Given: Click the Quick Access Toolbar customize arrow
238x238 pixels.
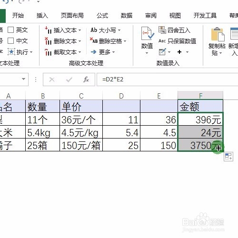Looking at the screenshot, I should click(x=38, y=1).
